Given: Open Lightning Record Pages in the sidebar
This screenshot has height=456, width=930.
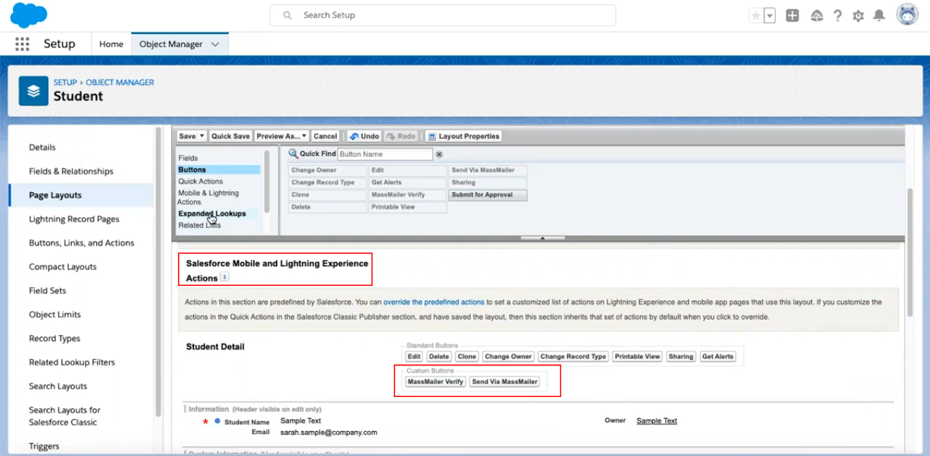Looking at the screenshot, I should pyautogui.click(x=74, y=219).
